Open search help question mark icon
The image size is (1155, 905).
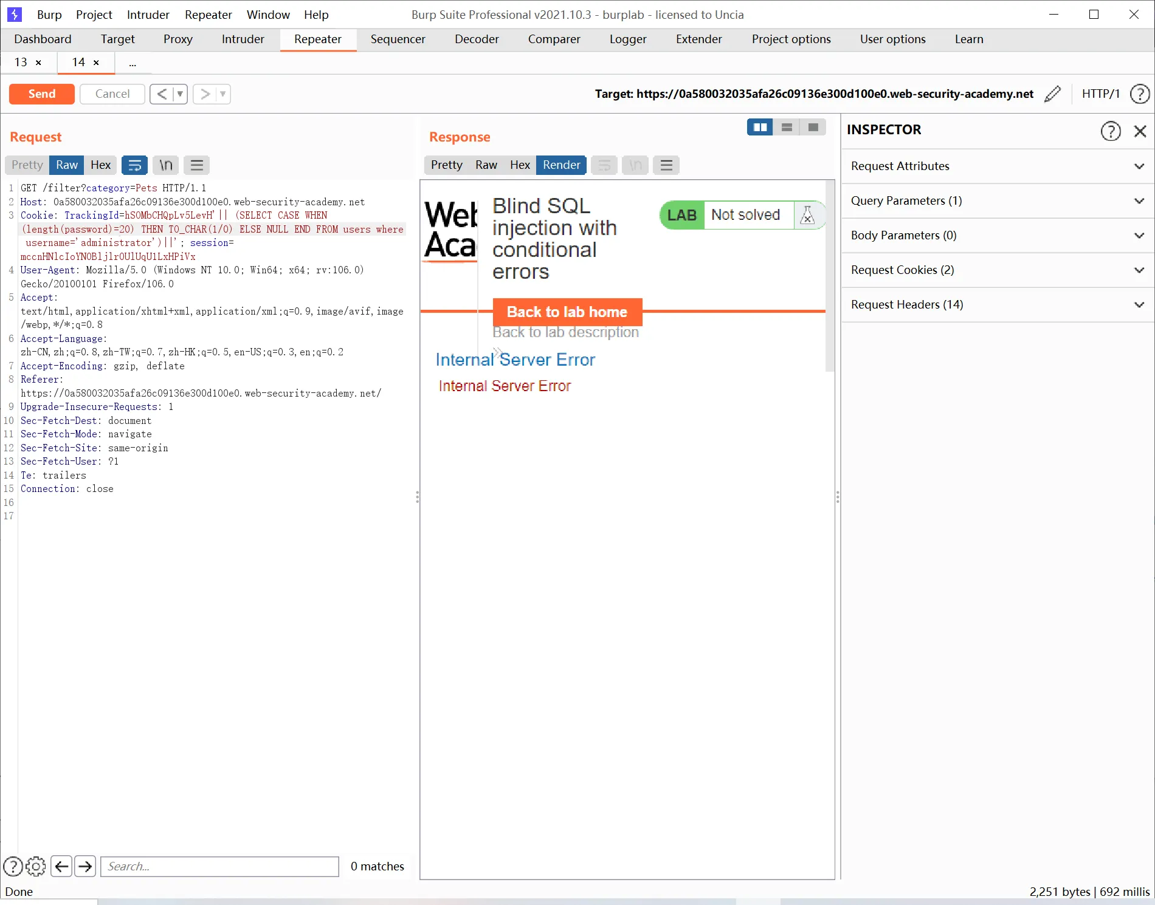[x=13, y=866]
